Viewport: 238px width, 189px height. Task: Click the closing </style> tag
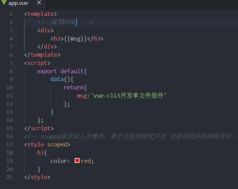(37, 177)
